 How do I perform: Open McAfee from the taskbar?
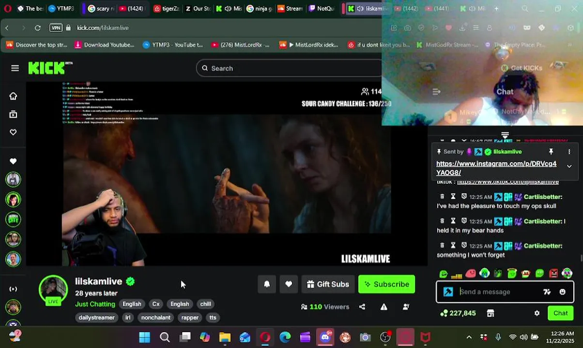[425, 337]
